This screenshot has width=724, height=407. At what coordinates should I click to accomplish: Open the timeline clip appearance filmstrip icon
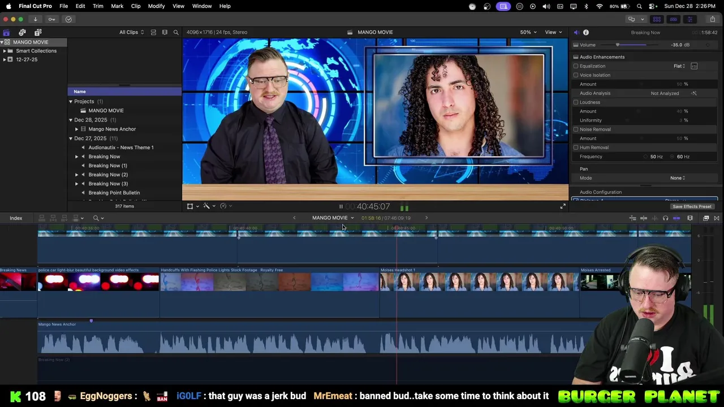coord(690,218)
